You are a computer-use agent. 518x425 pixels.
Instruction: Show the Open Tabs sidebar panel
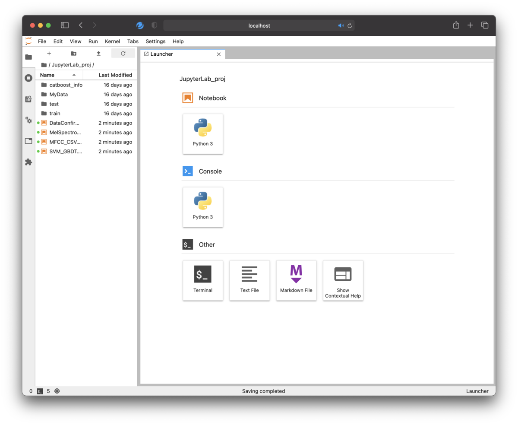[x=28, y=141]
